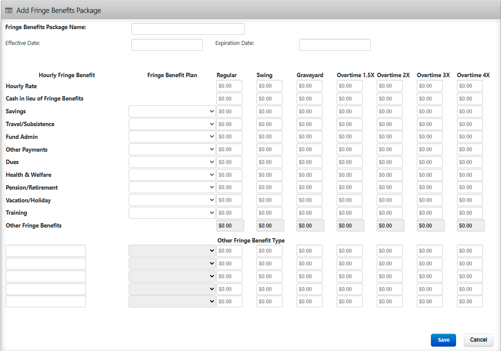Select the Hourly Rate Regular amount field
This screenshot has height=351, width=501.
[229, 86]
